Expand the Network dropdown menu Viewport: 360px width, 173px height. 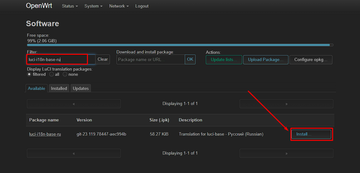(x=119, y=6)
